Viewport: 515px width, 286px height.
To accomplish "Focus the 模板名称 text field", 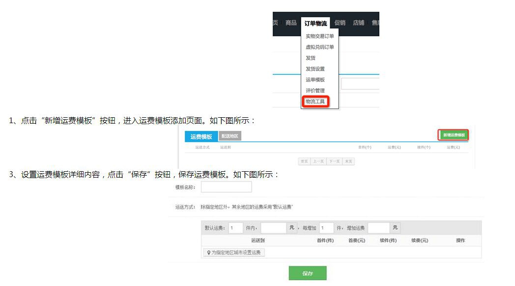I will [227, 187].
